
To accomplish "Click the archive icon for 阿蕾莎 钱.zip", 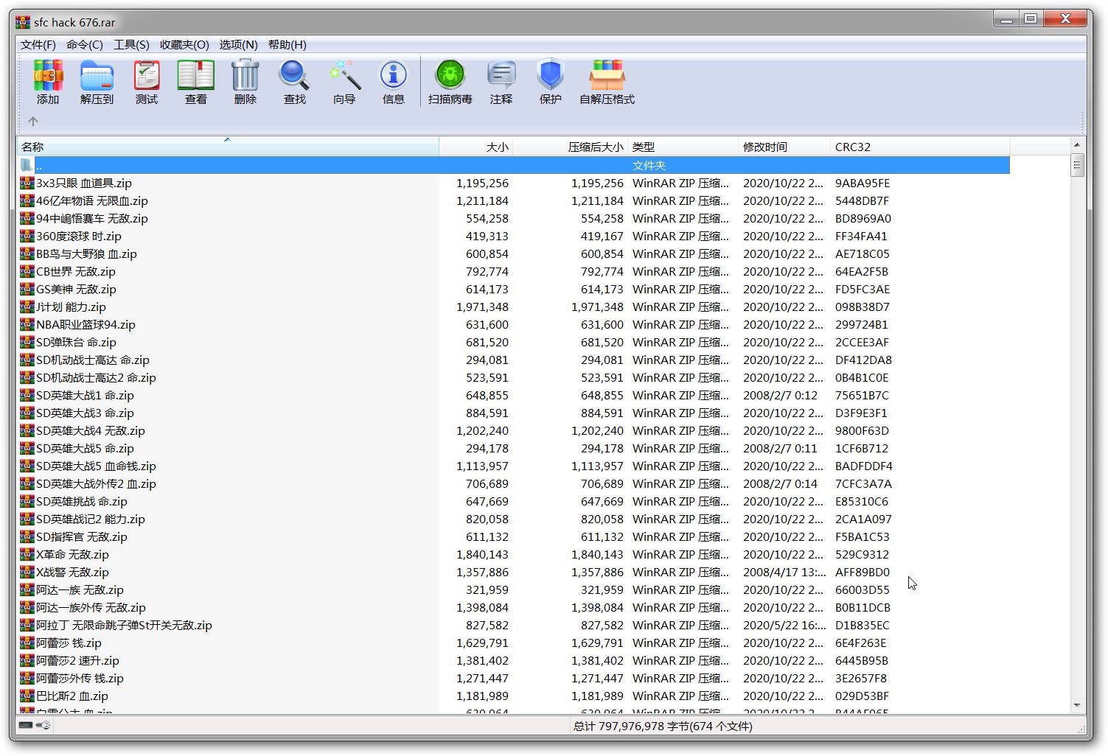I will click(27, 643).
